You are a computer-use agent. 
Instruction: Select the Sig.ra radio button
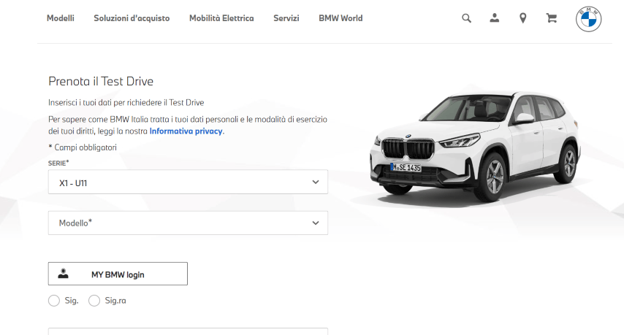(94, 301)
